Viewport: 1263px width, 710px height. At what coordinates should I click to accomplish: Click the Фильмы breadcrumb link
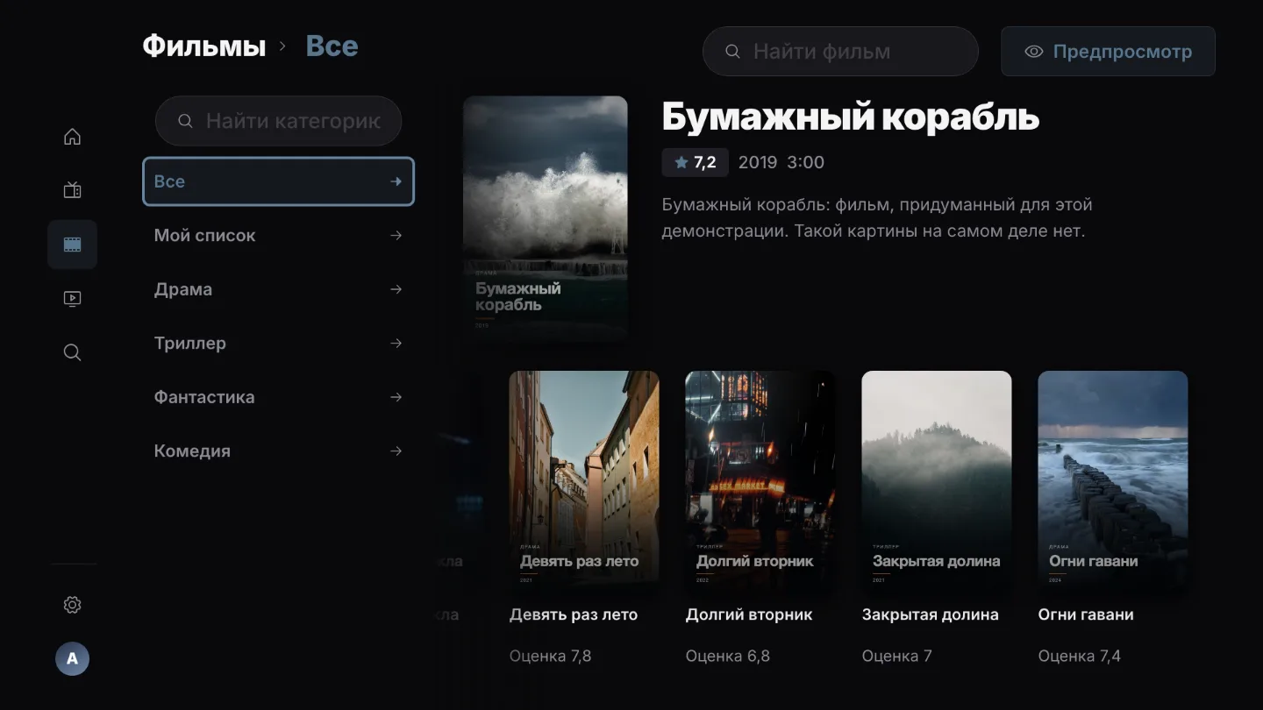[x=204, y=46]
